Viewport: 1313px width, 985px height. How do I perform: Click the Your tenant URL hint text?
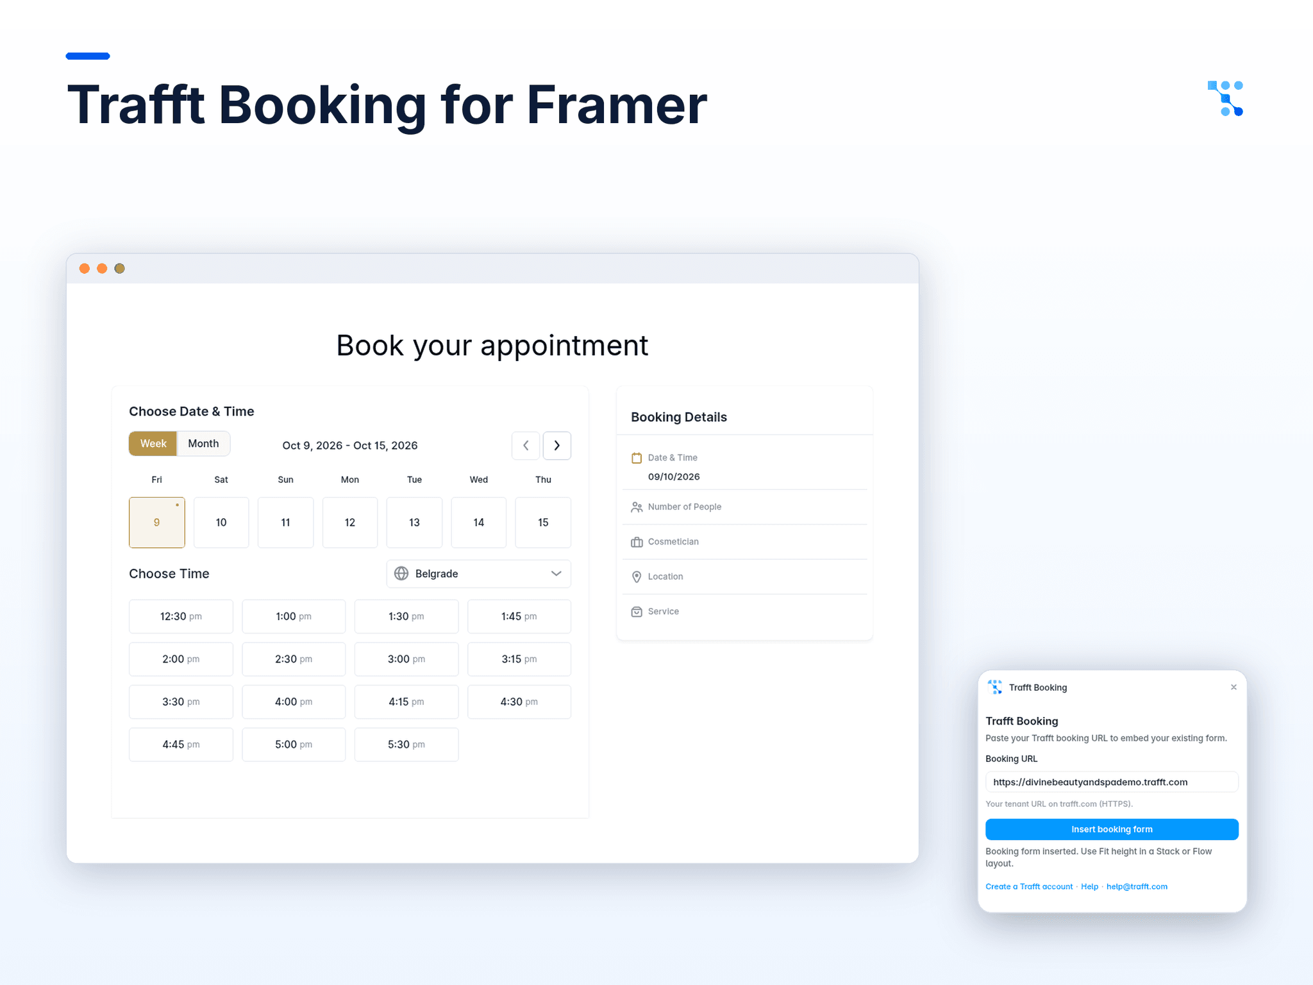click(1059, 804)
